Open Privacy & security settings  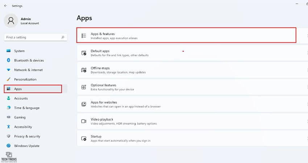pyautogui.click(x=36, y=136)
